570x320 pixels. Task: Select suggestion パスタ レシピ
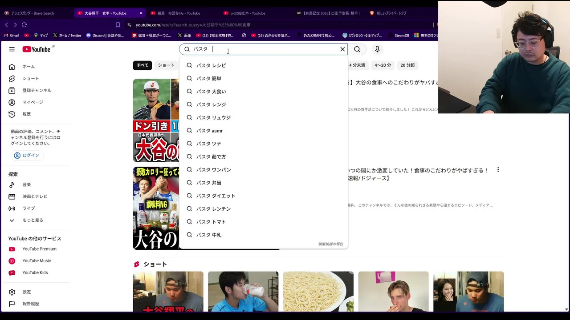pyautogui.click(x=263, y=65)
